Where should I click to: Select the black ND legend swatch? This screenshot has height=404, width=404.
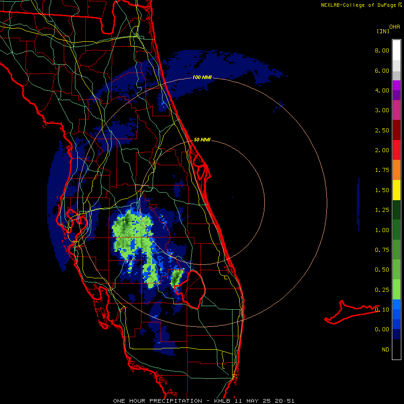point(396,349)
